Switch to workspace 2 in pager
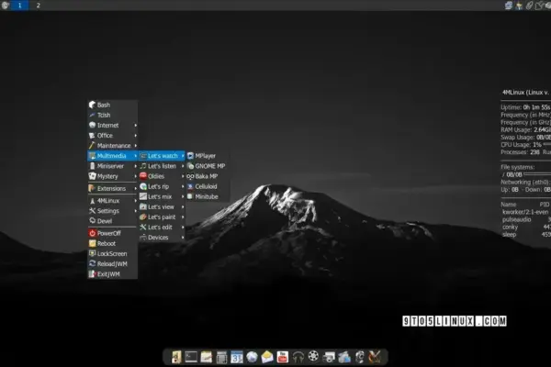Viewport: 551px width, 367px height. (38, 5)
